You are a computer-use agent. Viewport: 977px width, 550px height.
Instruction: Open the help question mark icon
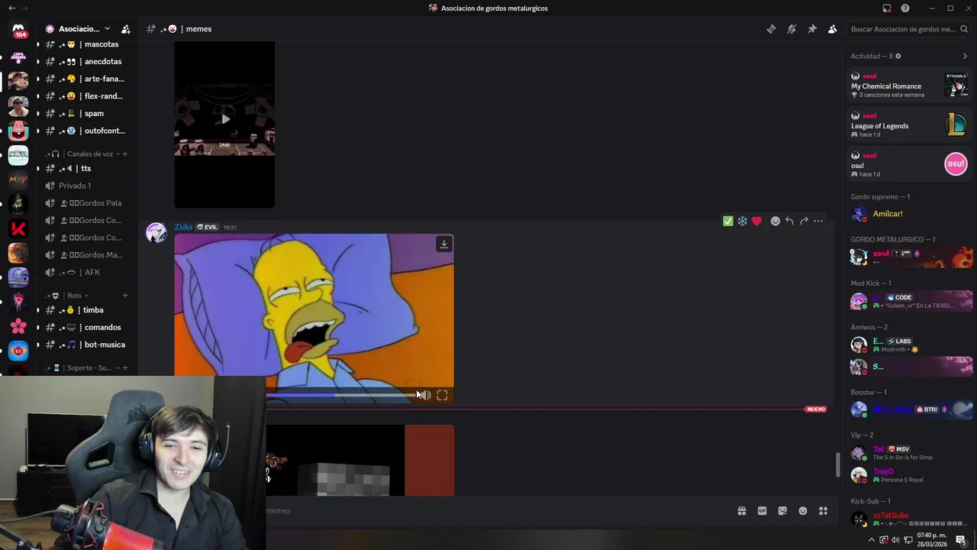(x=905, y=8)
